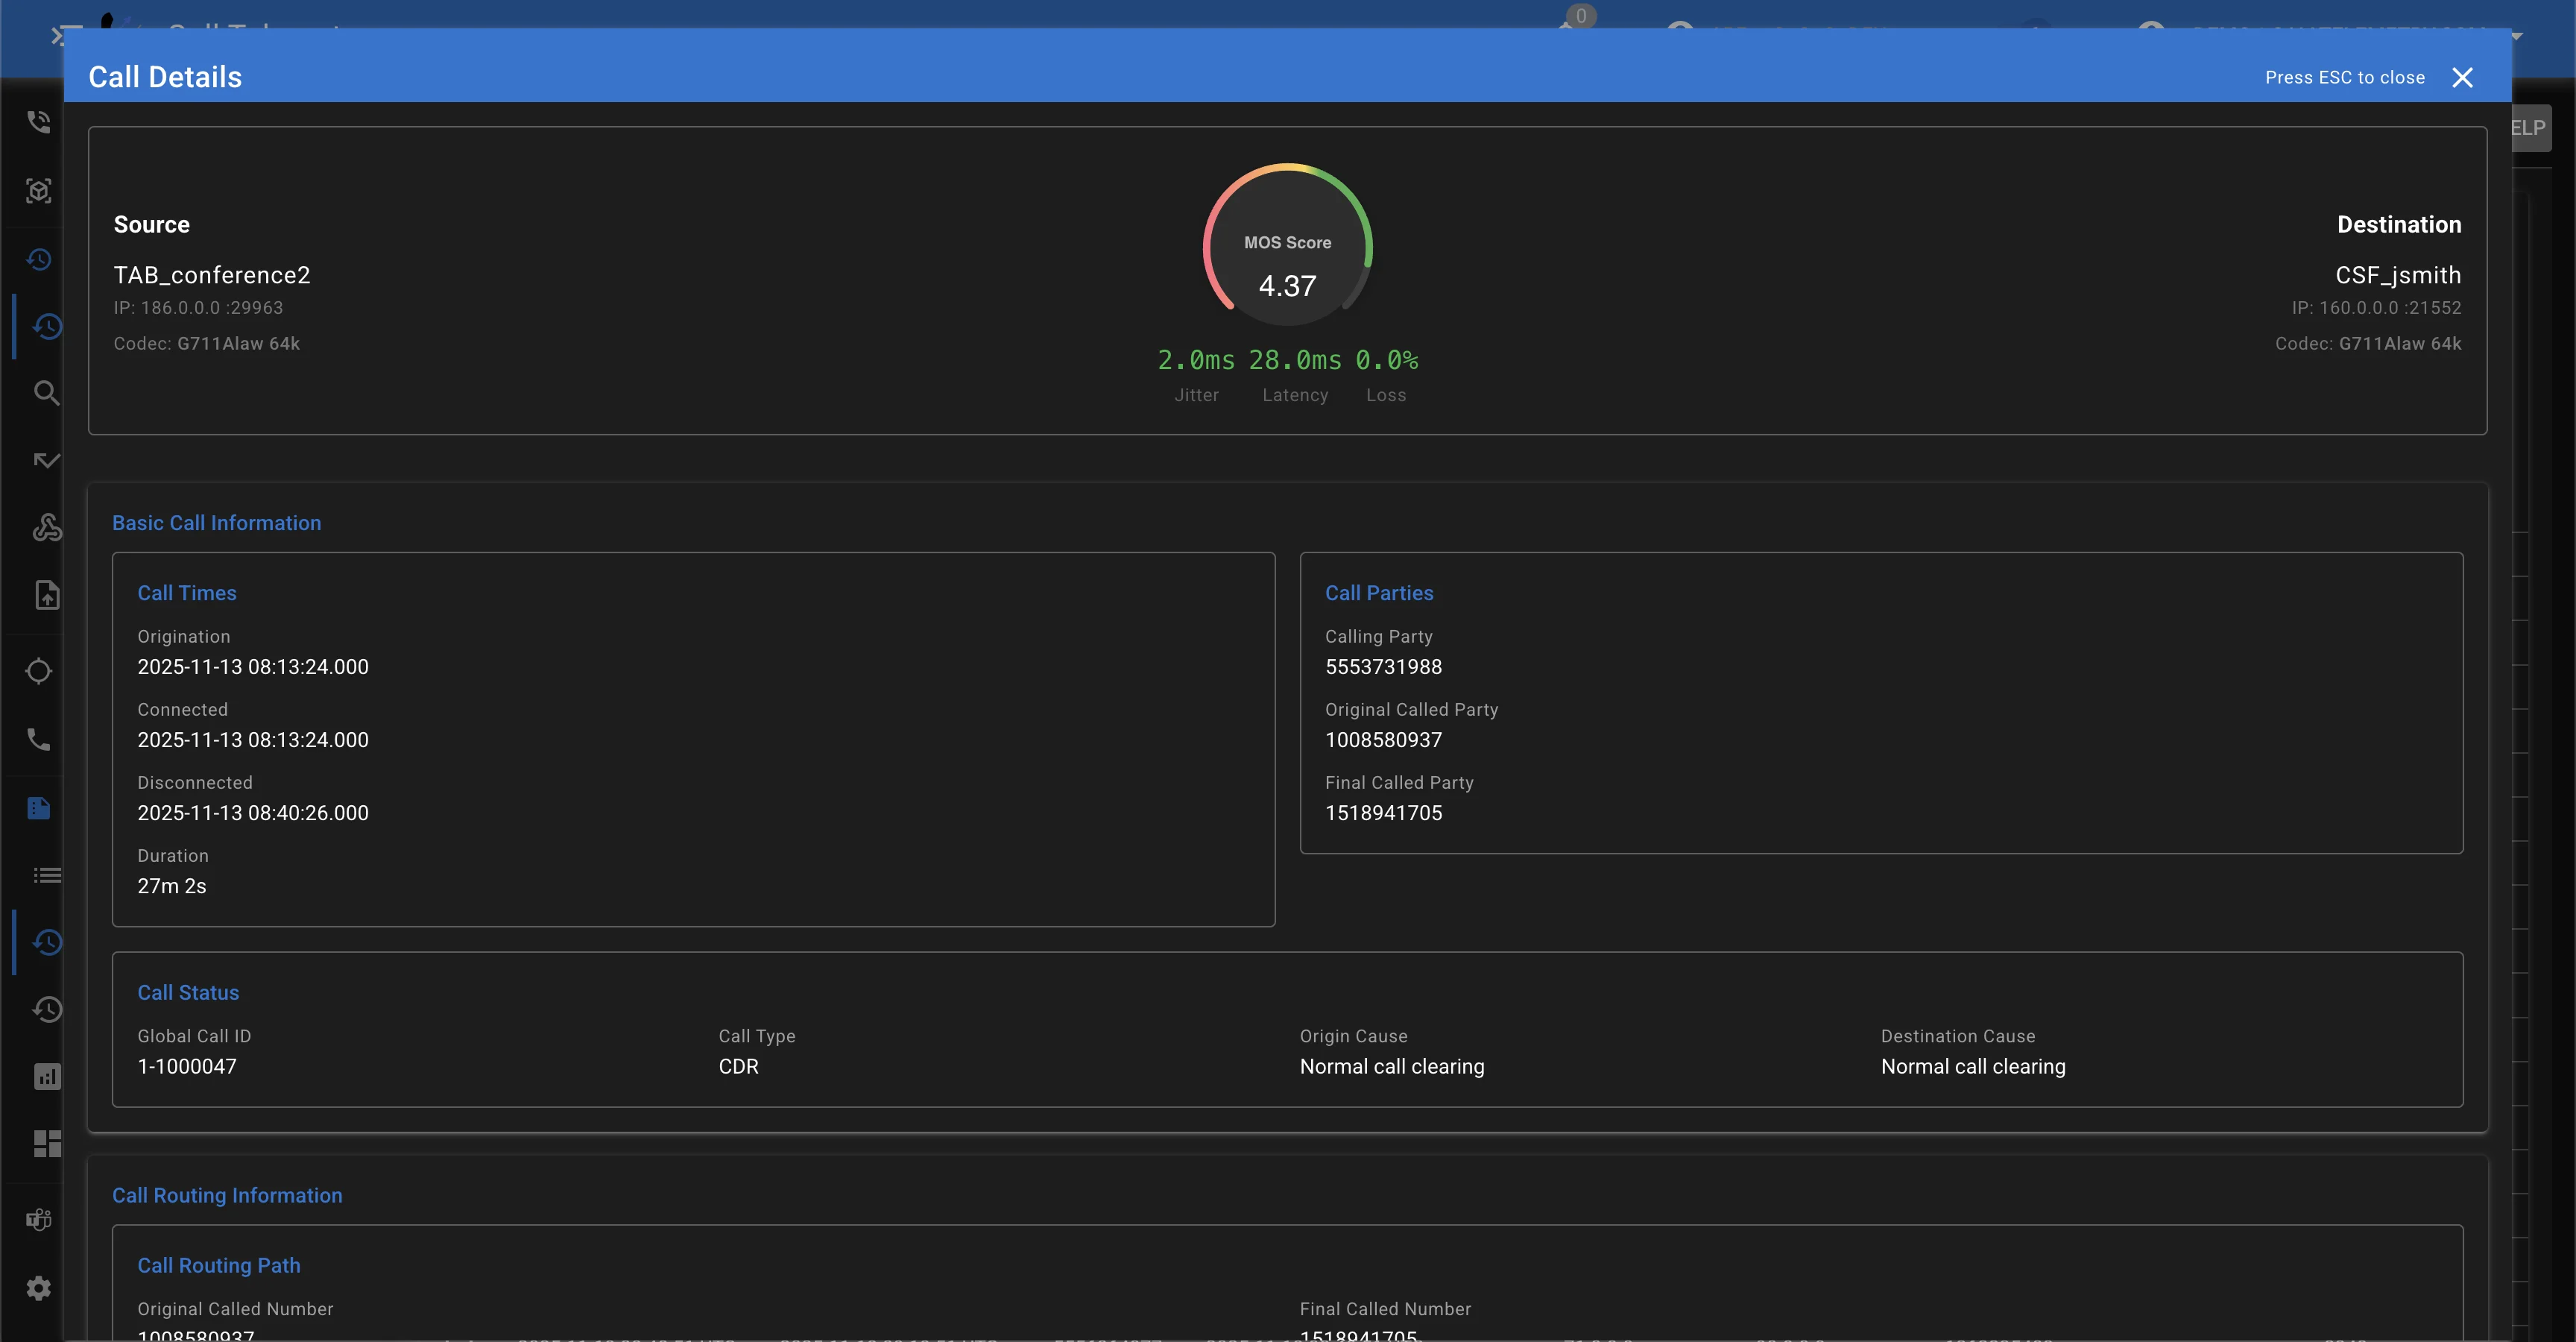
Task: Open the blue document sidebar icon
Action: pyautogui.click(x=39, y=808)
